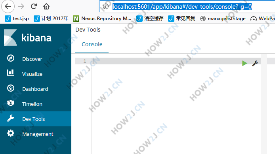Click the Dashboard gauge icon
The height and width of the screenshot is (154, 275).
click(11, 88)
